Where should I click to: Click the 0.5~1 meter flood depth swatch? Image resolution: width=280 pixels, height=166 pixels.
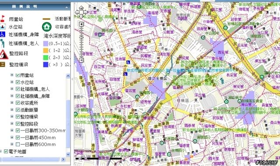pyautogui.click(x=45, y=44)
